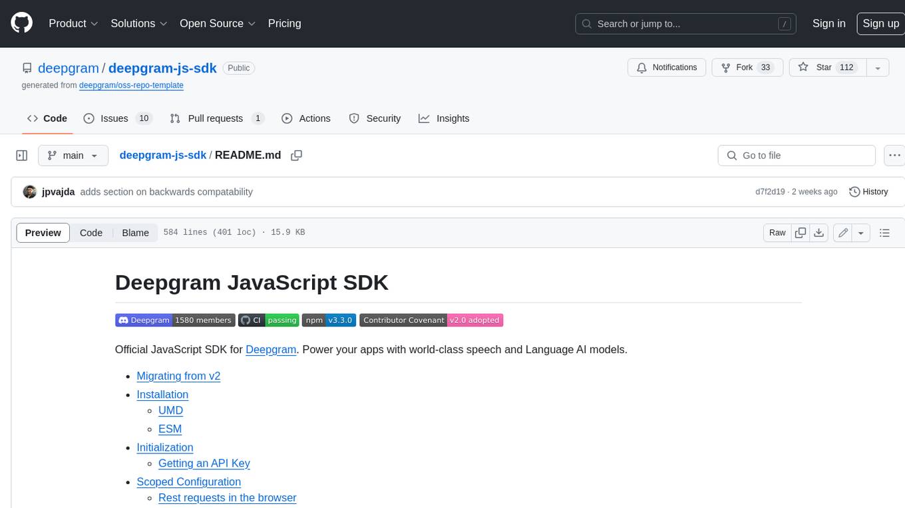
Task: Open the README outline list icon
Action: click(x=884, y=233)
